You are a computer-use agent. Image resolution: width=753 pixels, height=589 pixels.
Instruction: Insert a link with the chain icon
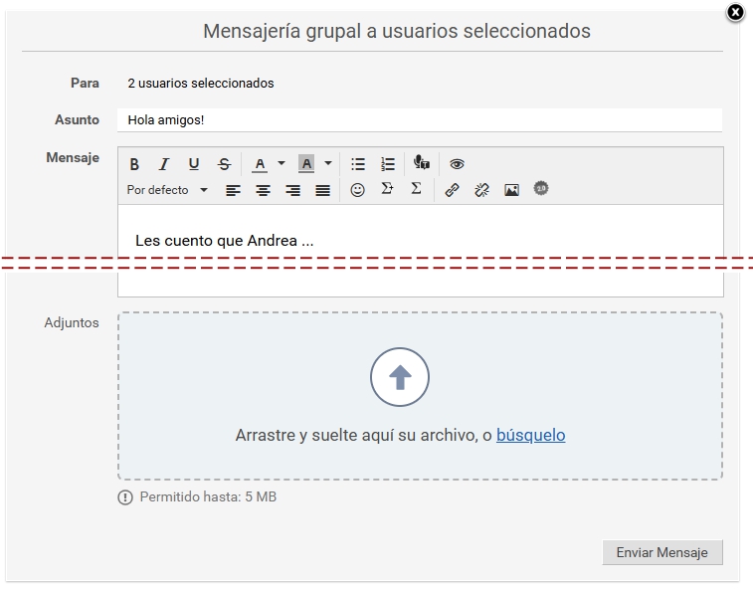point(452,190)
